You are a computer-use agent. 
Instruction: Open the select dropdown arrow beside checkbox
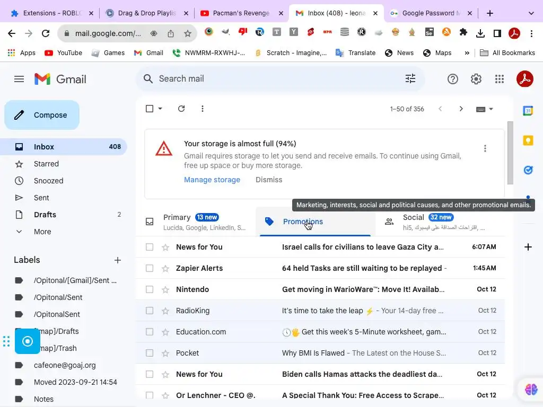160,109
